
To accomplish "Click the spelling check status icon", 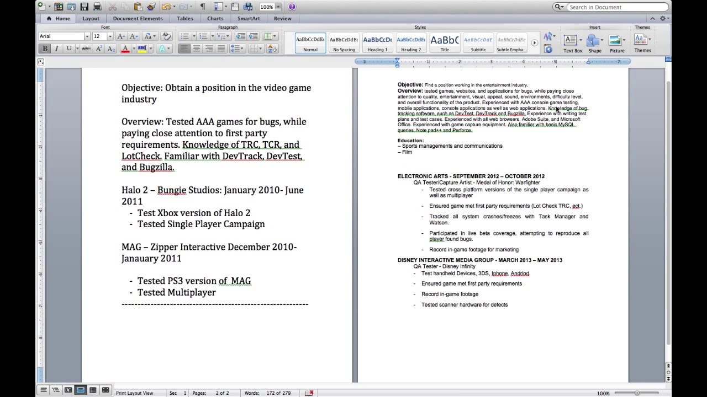I will point(309,393).
